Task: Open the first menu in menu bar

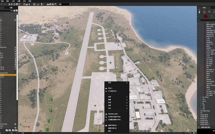Action: click(2, 1)
